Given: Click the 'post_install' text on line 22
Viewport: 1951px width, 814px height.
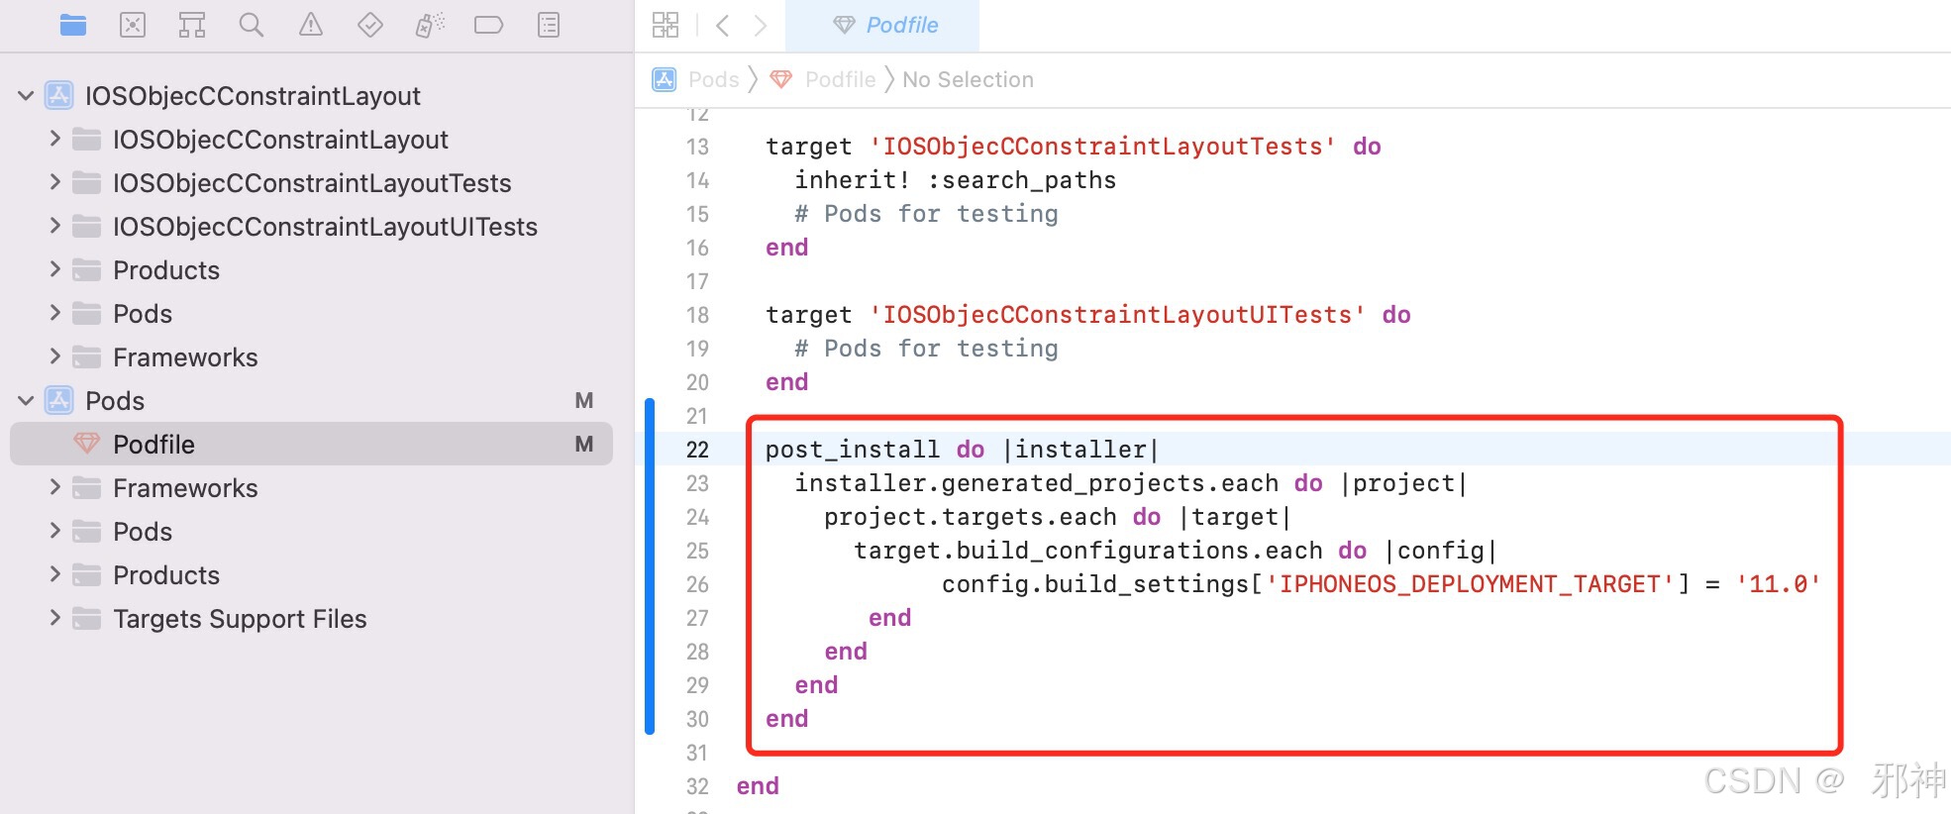Looking at the screenshot, I should [852, 450].
